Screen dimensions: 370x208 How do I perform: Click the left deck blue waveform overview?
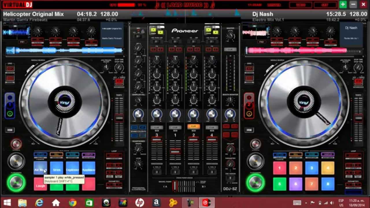point(64,51)
